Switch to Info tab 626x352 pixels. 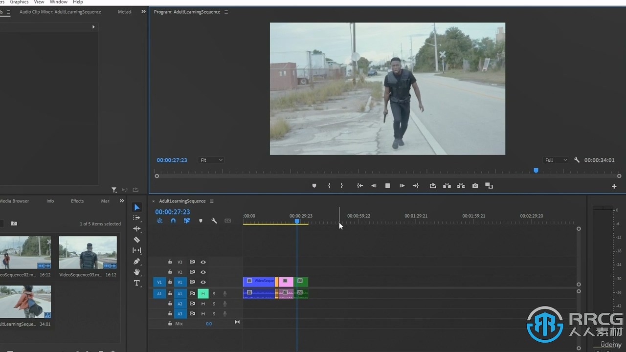[x=50, y=201]
